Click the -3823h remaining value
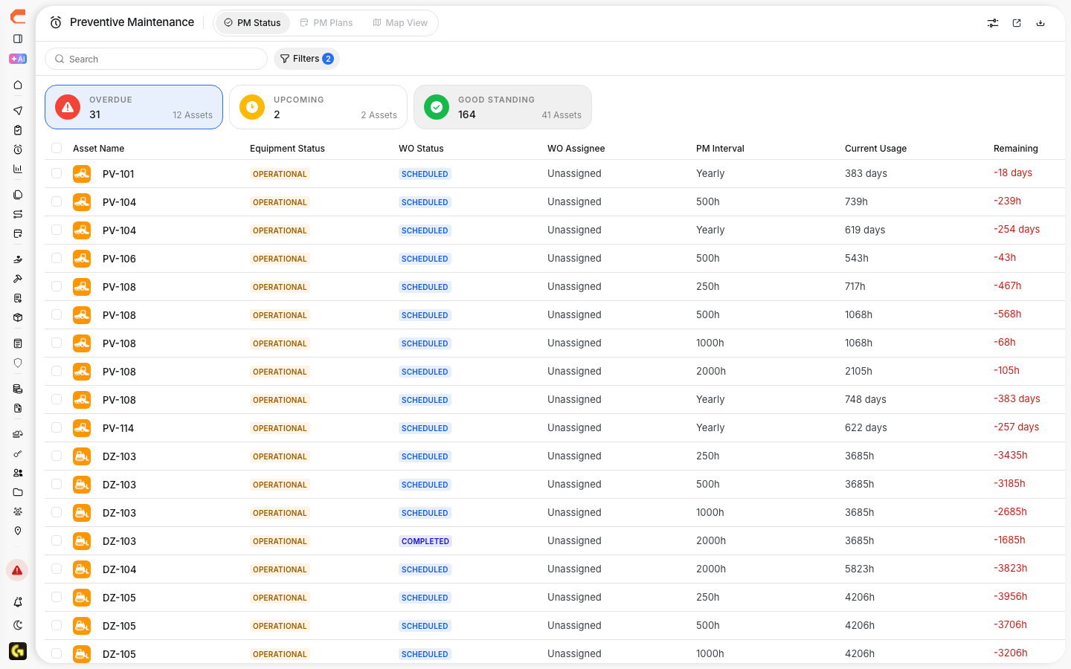The image size is (1071, 669). tap(1011, 569)
